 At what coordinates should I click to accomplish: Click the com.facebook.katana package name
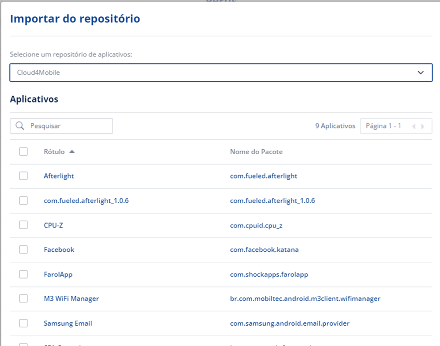(264, 250)
